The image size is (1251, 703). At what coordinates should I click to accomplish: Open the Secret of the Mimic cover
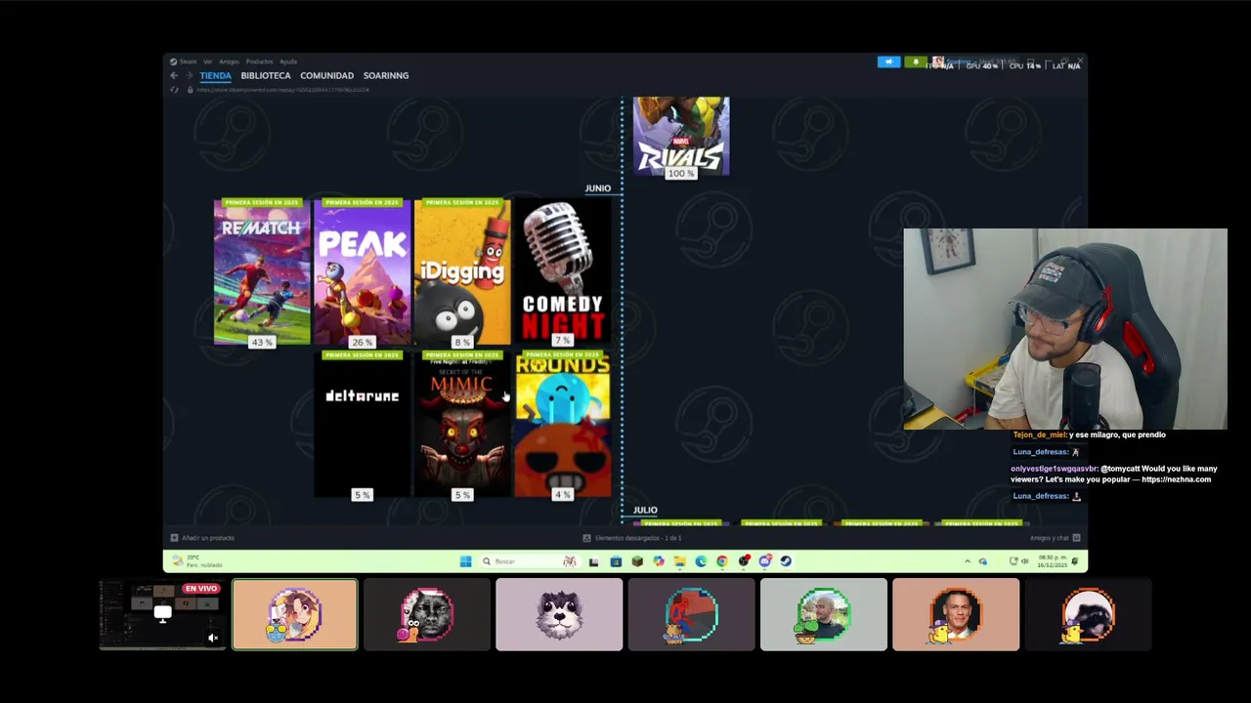462,426
